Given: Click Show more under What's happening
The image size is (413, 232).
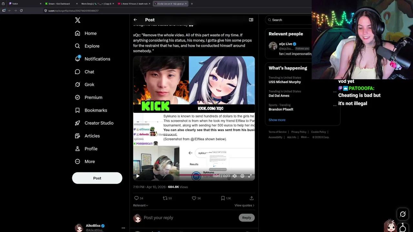Looking at the screenshot, I should point(277,120).
